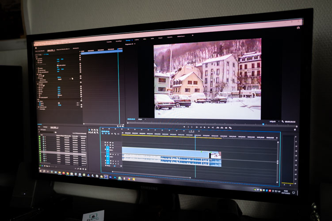Open the Audio Clip Mixer panel tab
332x221 pixels.
(x=63, y=49)
